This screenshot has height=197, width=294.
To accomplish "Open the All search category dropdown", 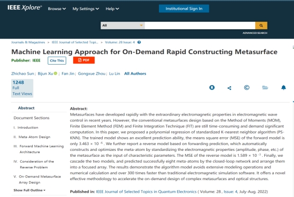I will [x=122, y=25].
